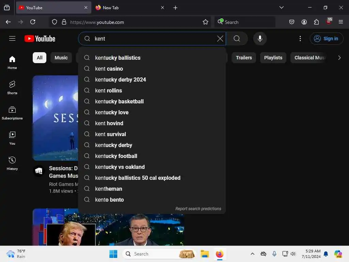Pick the plain kentucky derby suggestion
The image size is (349, 262).
152,145
